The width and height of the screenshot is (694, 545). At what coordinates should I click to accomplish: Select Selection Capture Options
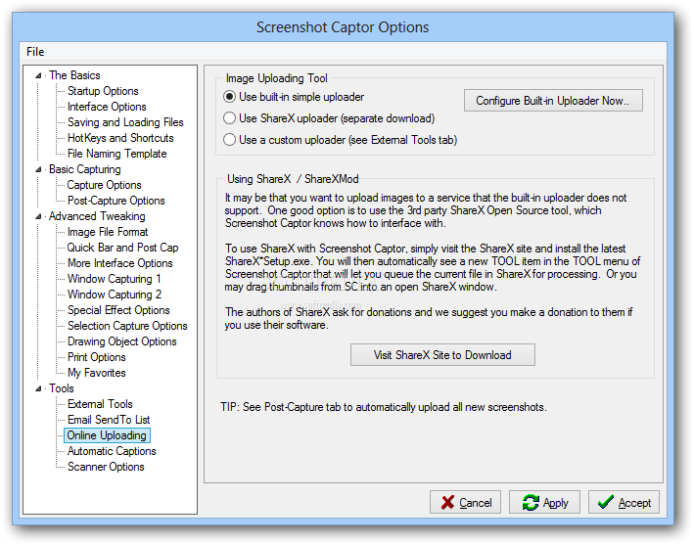127,326
